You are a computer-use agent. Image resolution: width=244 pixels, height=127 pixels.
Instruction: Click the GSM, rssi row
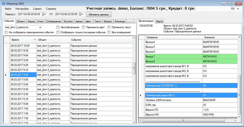[x=191, y=105]
